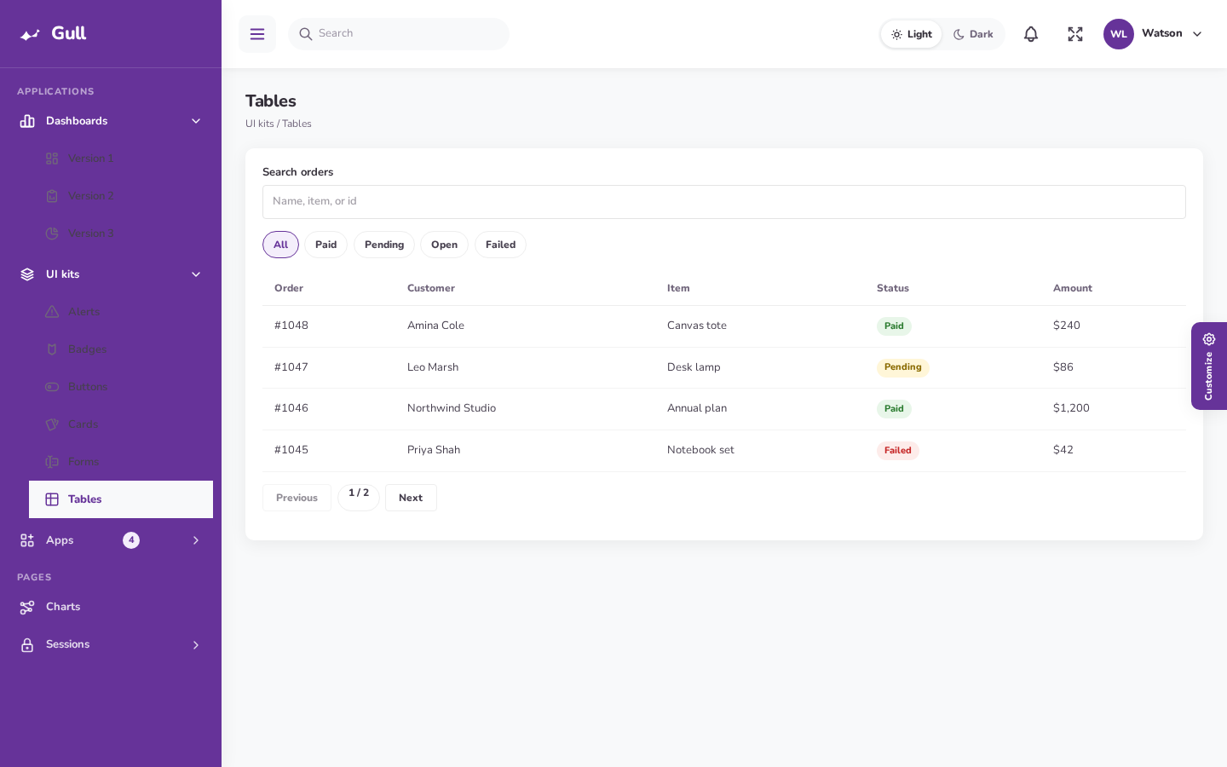This screenshot has width=1227, height=767.
Task: Click order #1048 cell
Action: point(291,326)
